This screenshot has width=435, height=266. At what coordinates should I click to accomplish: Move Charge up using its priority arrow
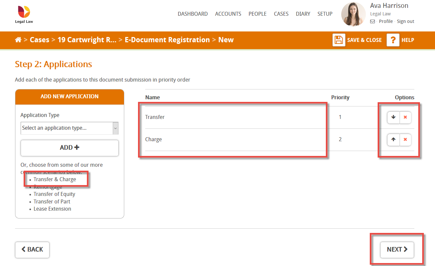click(393, 140)
